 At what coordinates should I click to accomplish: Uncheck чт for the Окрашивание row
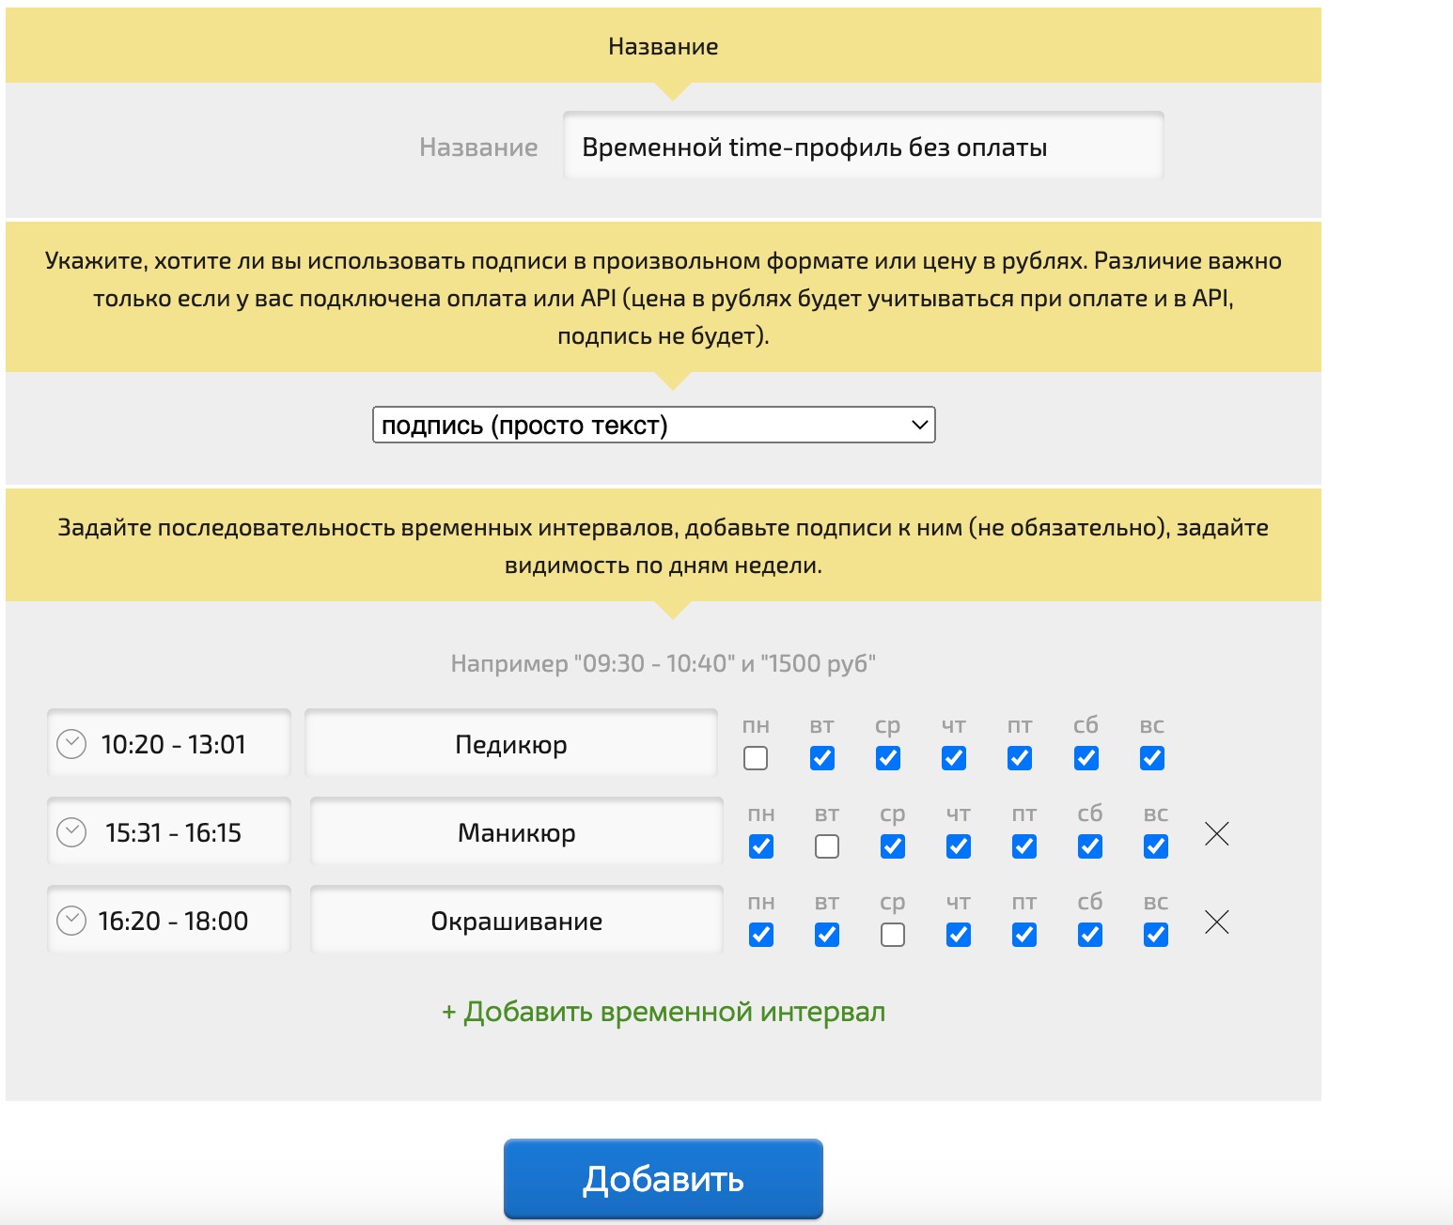pos(959,935)
